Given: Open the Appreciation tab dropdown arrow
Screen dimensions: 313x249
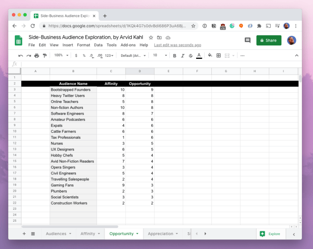Looking at the screenshot, I should pyautogui.click(x=177, y=234).
